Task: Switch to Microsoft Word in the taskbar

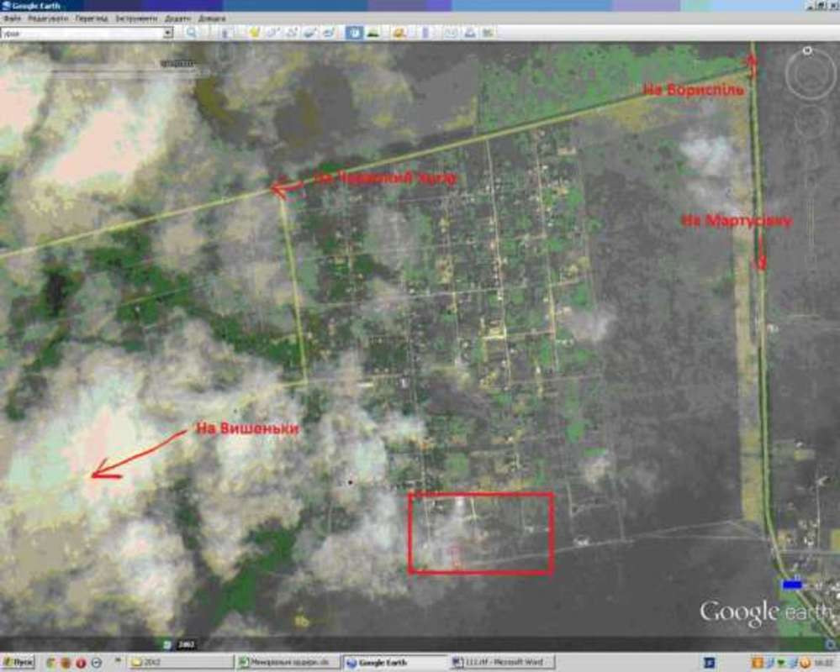Action: tap(499, 663)
